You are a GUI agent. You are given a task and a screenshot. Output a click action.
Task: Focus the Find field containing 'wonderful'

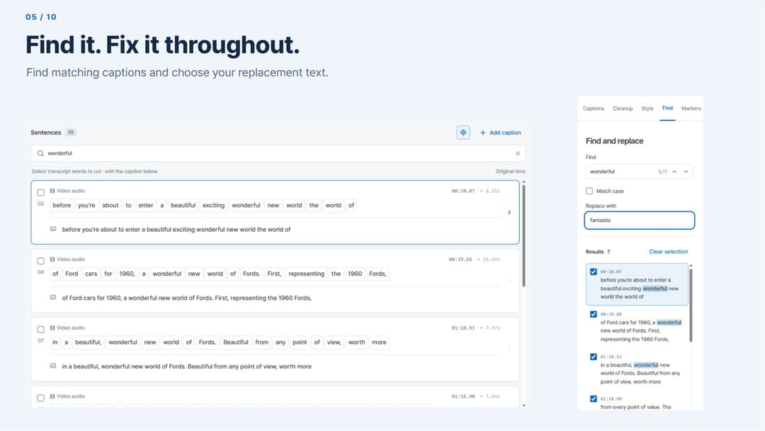[x=639, y=172]
